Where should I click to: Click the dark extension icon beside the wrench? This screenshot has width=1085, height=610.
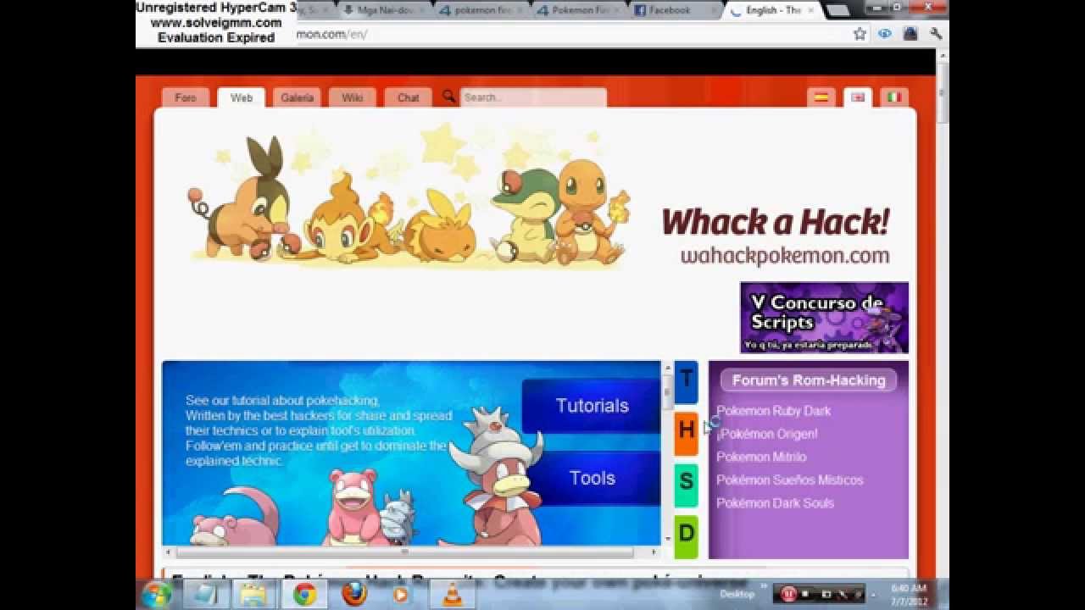coord(910,34)
